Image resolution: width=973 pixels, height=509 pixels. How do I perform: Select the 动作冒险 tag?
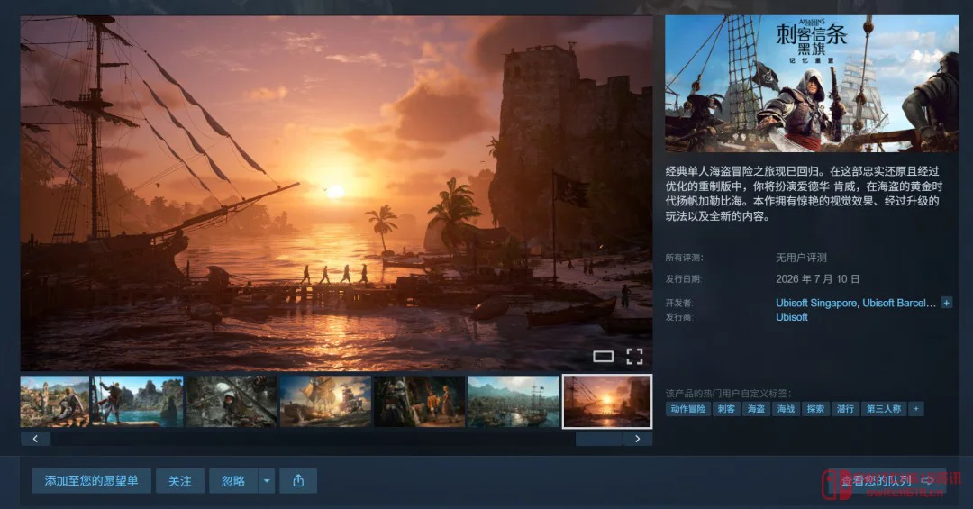pyautogui.click(x=688, y=408)
